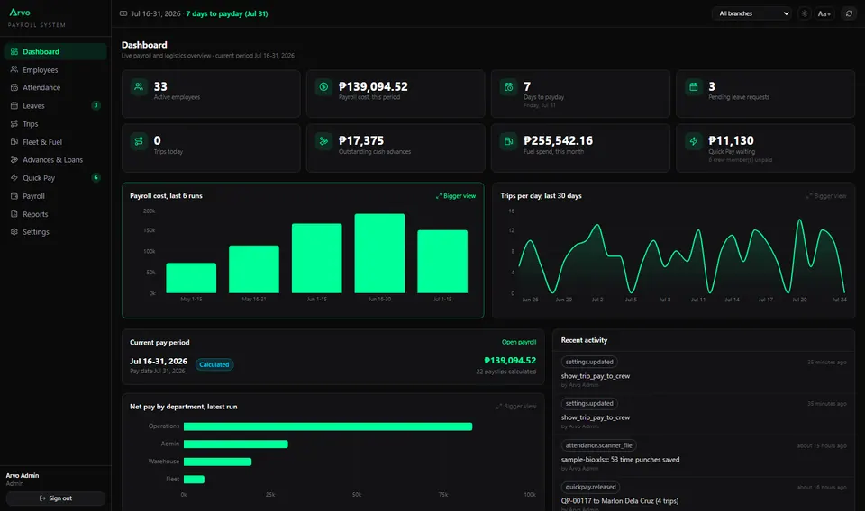This screenshot has width=865, height=511.
Task: Click the Arvo logo
Action: coord(20,12)
